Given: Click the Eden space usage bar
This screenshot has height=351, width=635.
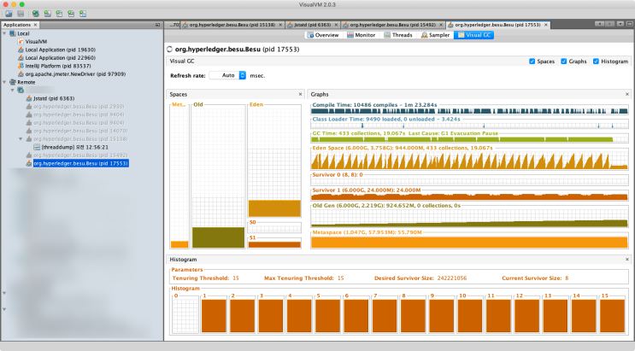Looking at the screenshot, I should pos(274,208).
